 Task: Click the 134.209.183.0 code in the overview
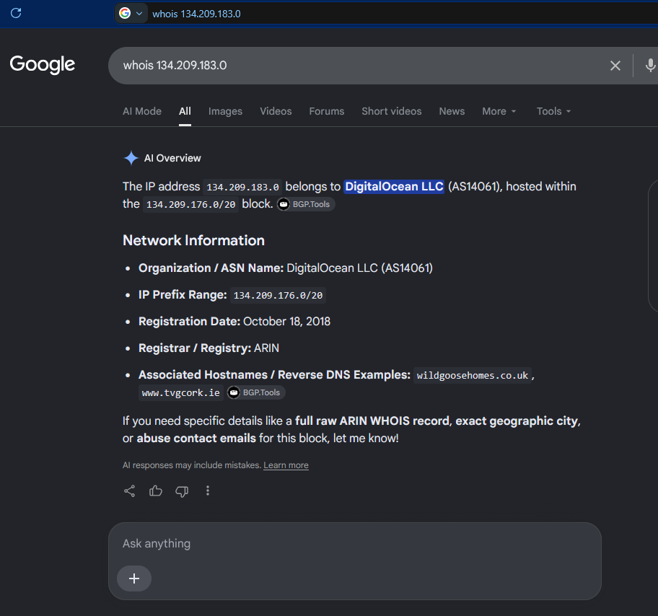(242, 187)
